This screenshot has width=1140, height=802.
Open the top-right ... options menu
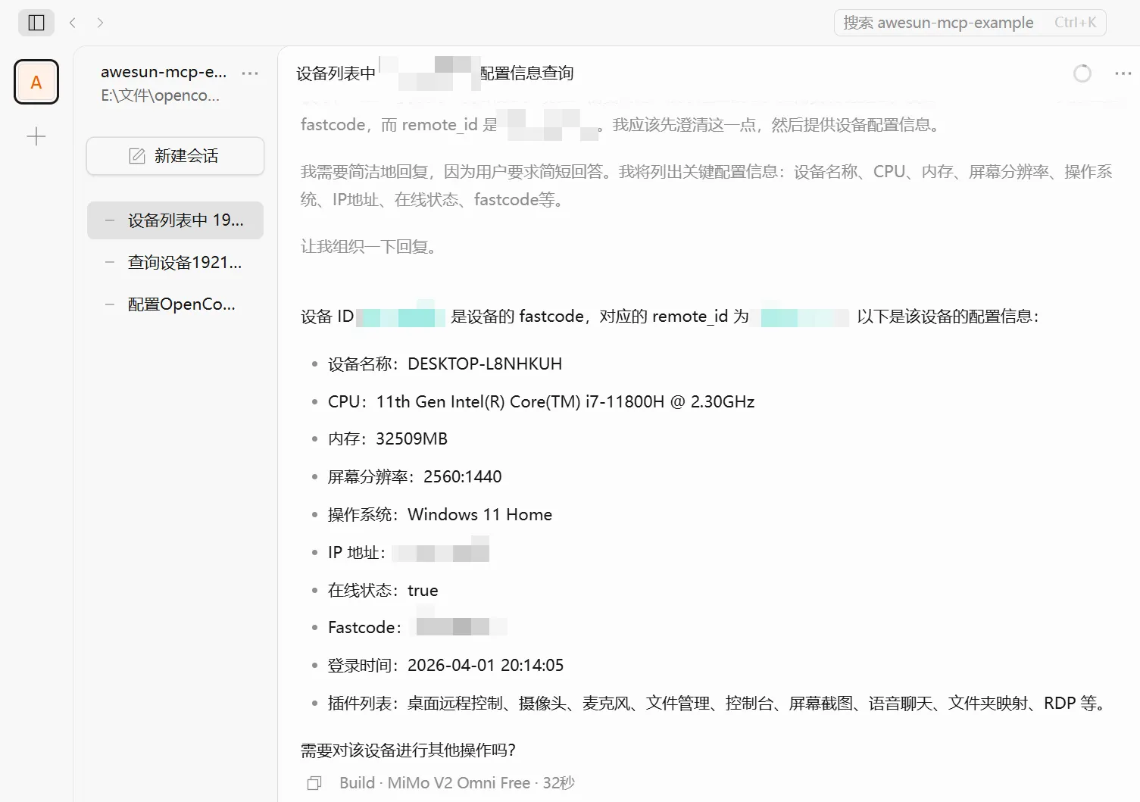click(x=1123, y=73)
